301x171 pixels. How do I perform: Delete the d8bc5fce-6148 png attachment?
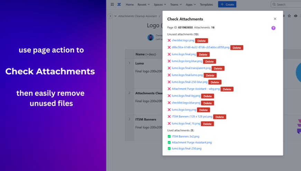(x=237, y=48)
